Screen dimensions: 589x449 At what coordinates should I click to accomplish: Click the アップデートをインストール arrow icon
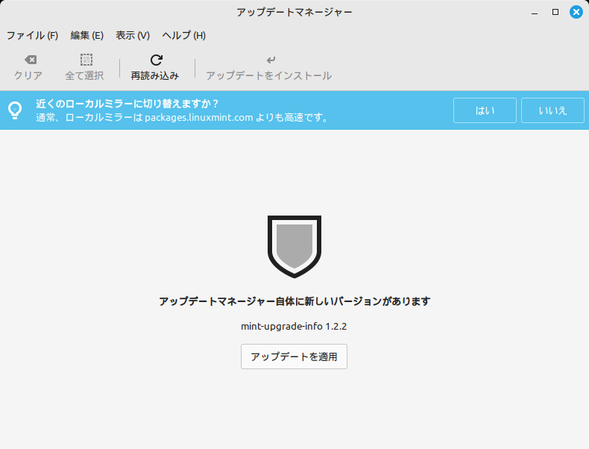click(x=271, y=60)
